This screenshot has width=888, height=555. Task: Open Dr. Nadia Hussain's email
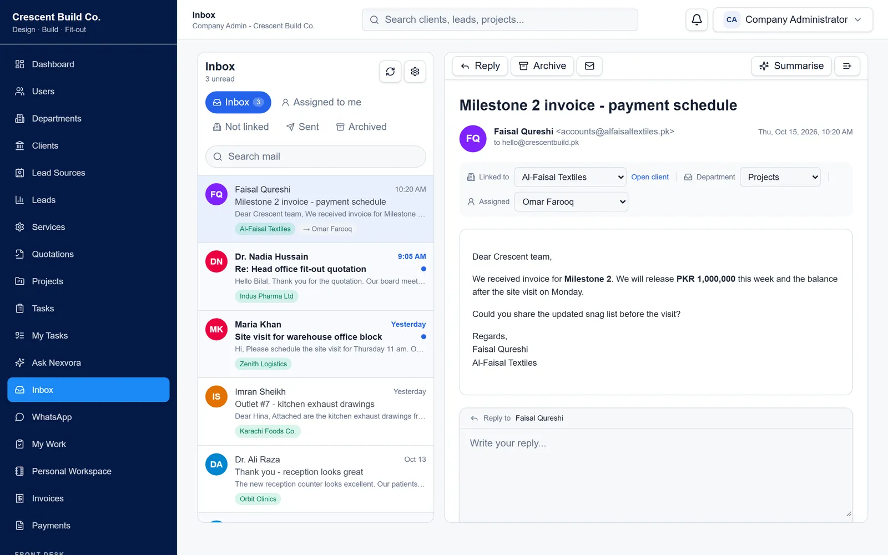[316, 276]
